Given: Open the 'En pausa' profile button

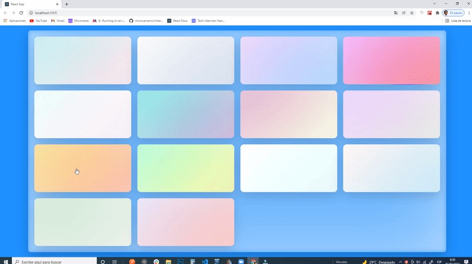Looking at the screenshot, I should click(454, 12).
